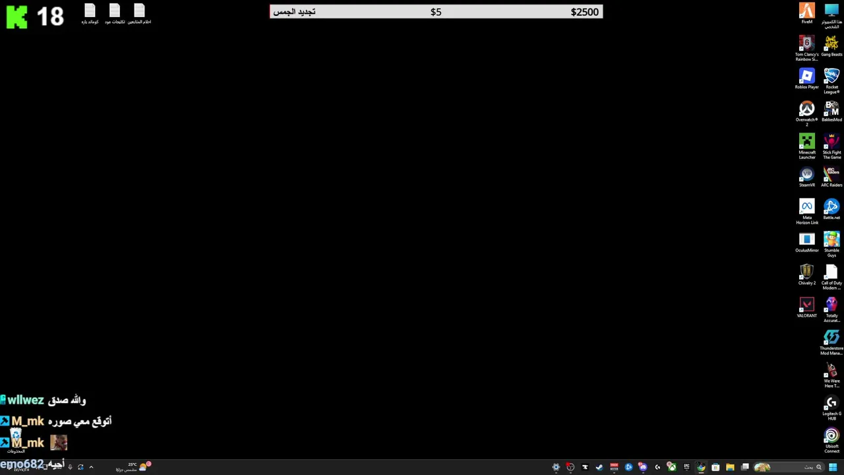Open Chivalry 2 desktop shortcut
The width and height of the screenshot is (844, 475).
[x=806, y=274]
